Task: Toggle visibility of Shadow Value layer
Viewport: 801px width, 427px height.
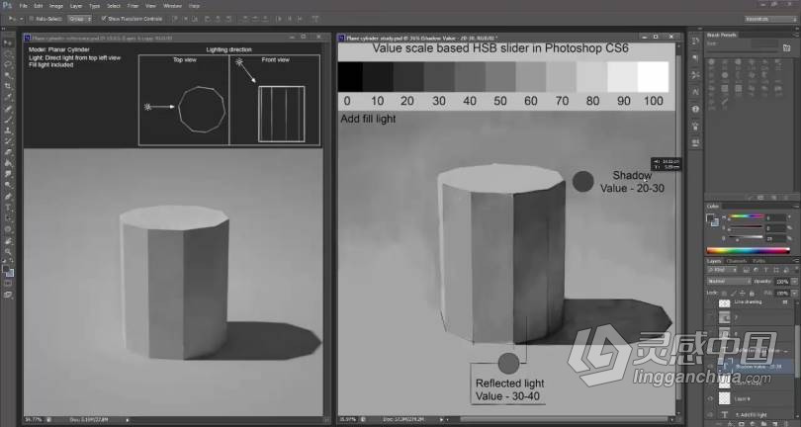Action: click(711, 367)
